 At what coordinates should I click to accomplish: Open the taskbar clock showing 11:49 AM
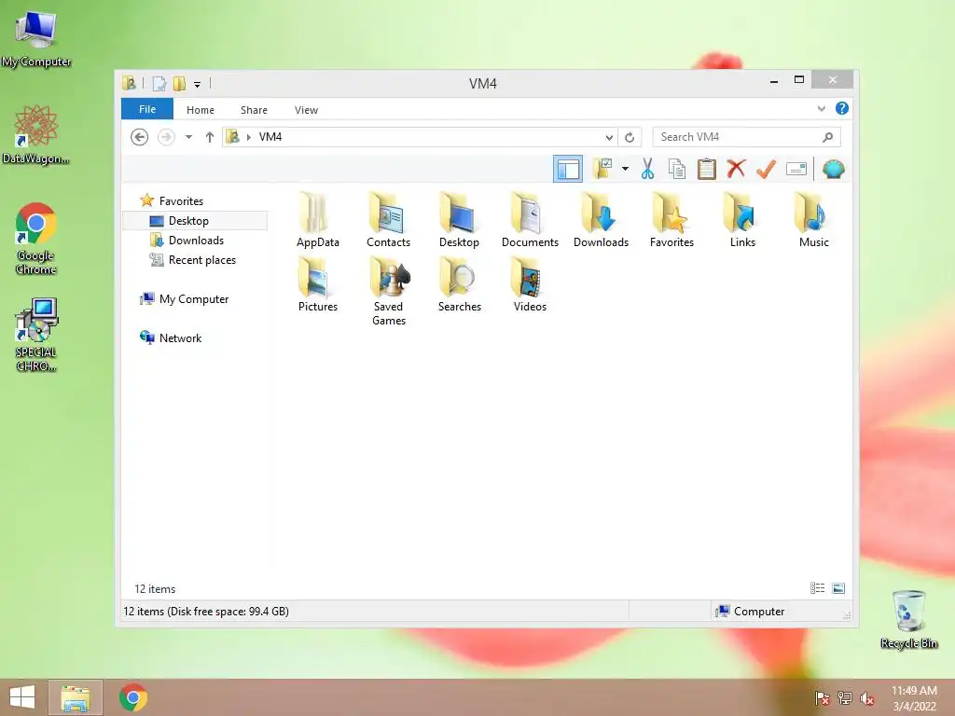[x=914, y=698]
